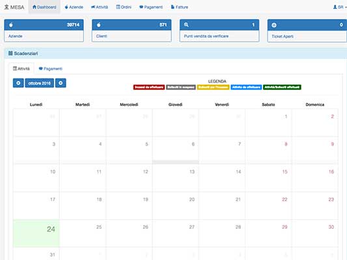Open the Pagamenti menu in navbar
The image size is (347, 260).
(x=151, y=7)
